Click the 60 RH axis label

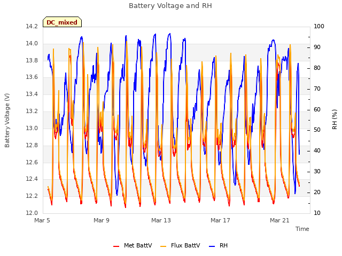click(x=317, y=109)
